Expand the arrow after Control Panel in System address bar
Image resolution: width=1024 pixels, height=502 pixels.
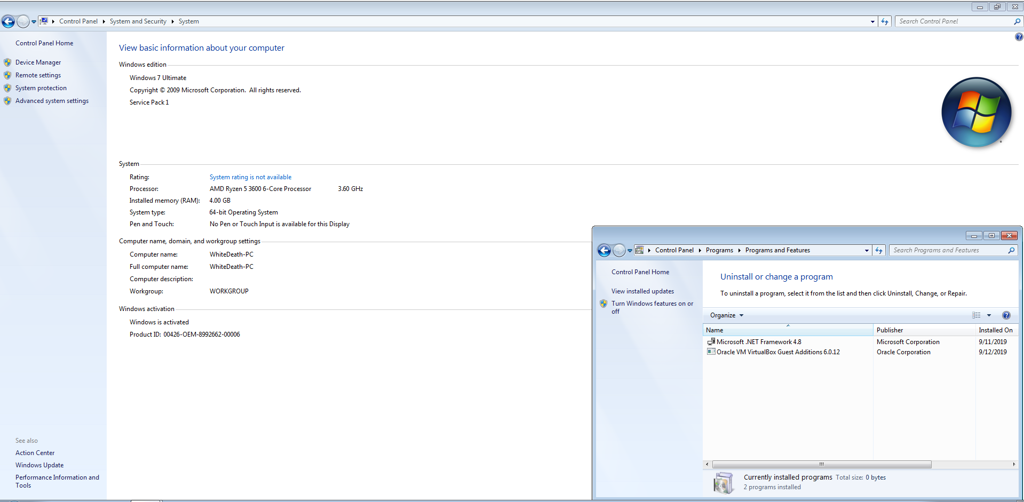pos(104,21)
